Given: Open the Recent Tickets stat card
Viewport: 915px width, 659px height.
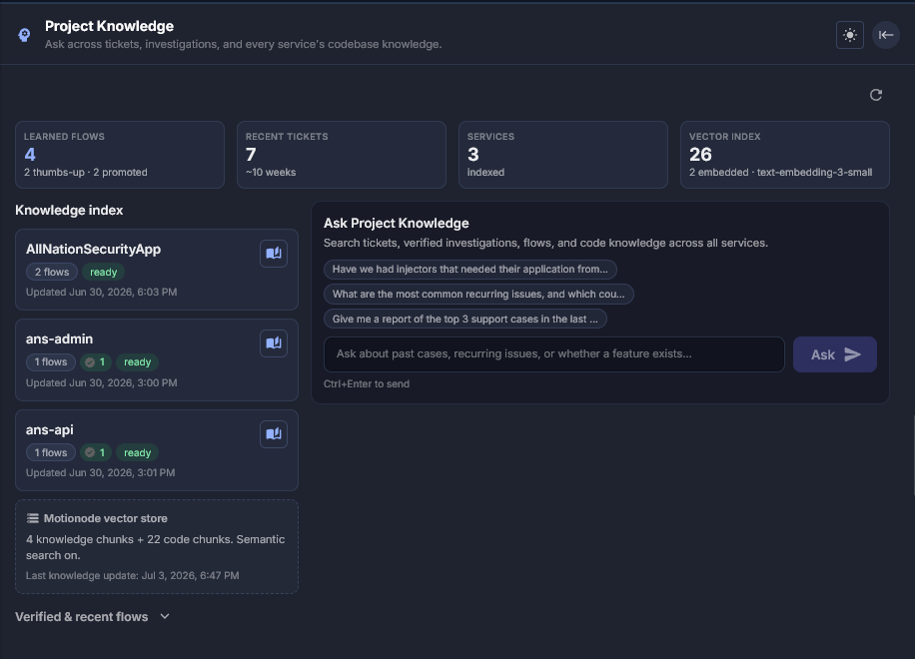Looking at the screenshot, I should (x=342, y=155).
